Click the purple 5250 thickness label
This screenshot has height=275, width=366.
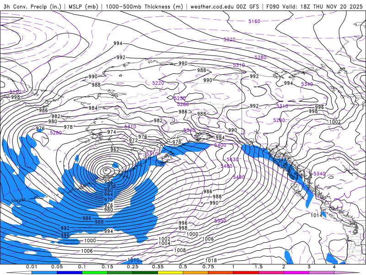(180, 99)
